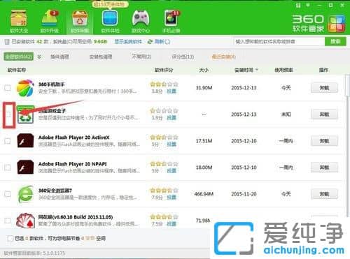Click the 360手机助手 app icon
The width and height of the screenshot is (350, 259).
[x=26, y=88]
